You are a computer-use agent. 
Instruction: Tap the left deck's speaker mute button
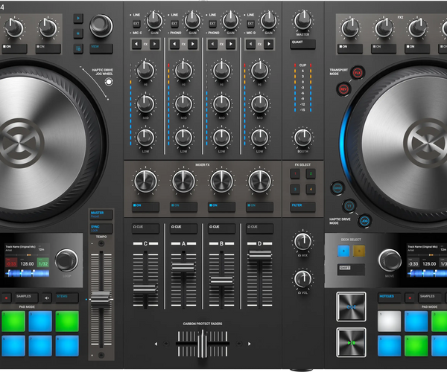click(x=47, y=298)
